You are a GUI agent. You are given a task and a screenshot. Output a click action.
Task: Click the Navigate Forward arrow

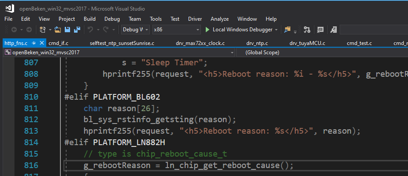(x=29, y=30)
